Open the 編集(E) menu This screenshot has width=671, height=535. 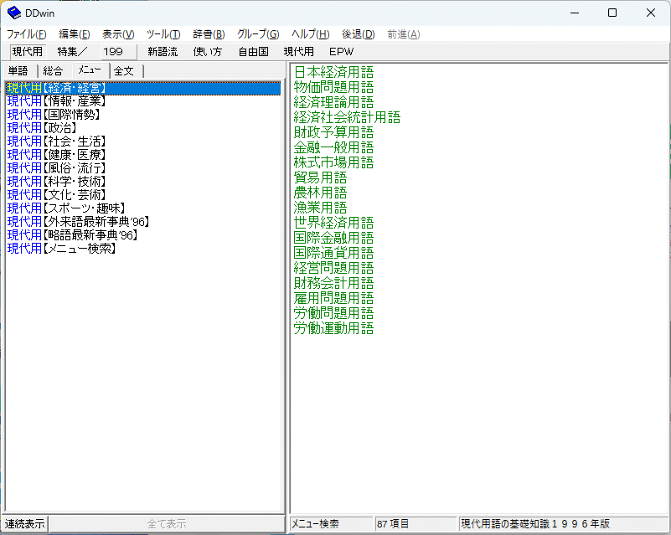click(74, 34)
